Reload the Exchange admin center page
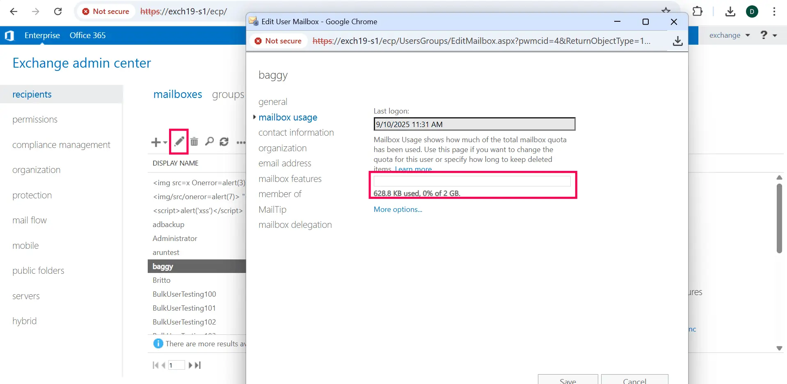Viewport: 787px width, 384px height. click(x=58, y=11)
